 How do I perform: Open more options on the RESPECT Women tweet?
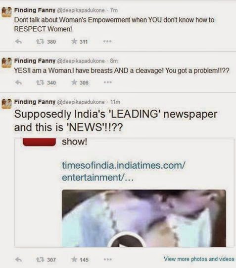click(107, 41)
